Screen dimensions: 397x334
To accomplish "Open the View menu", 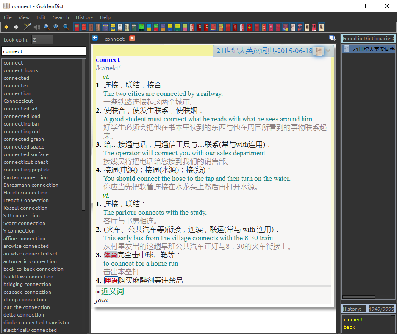I will [24, 17].
